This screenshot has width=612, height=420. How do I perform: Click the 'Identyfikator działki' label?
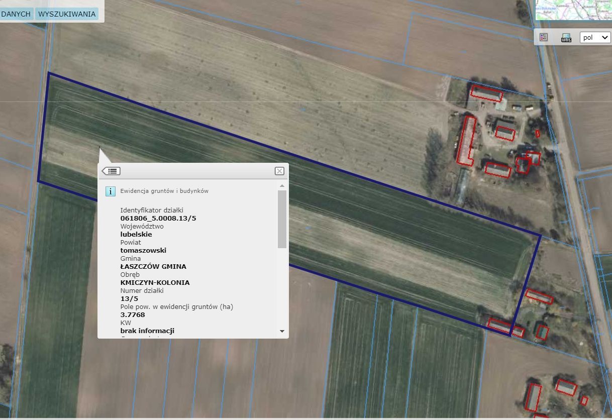point(152,210)
